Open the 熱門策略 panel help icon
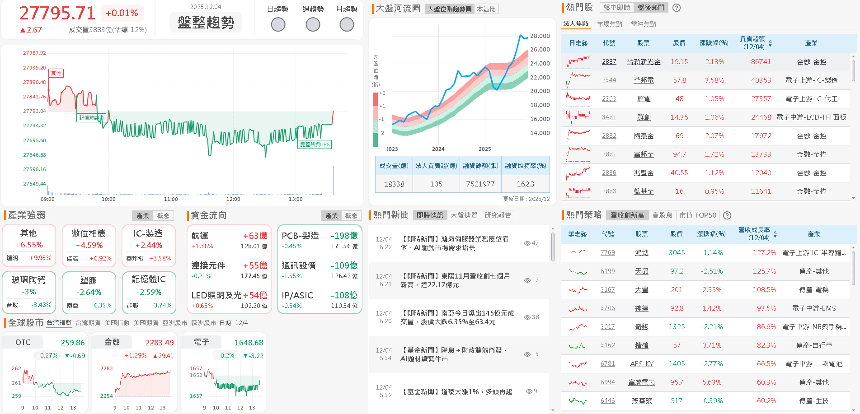The image size is (860, 414). [x=727, y=215]
